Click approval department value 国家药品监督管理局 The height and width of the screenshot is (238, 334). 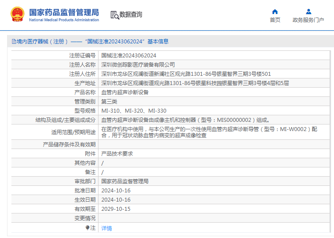[125, 181]
